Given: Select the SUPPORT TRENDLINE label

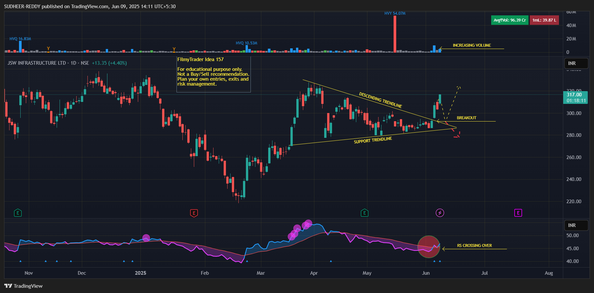Looking at the screenshot, I should pyautogui.click(x=373, y=140).
